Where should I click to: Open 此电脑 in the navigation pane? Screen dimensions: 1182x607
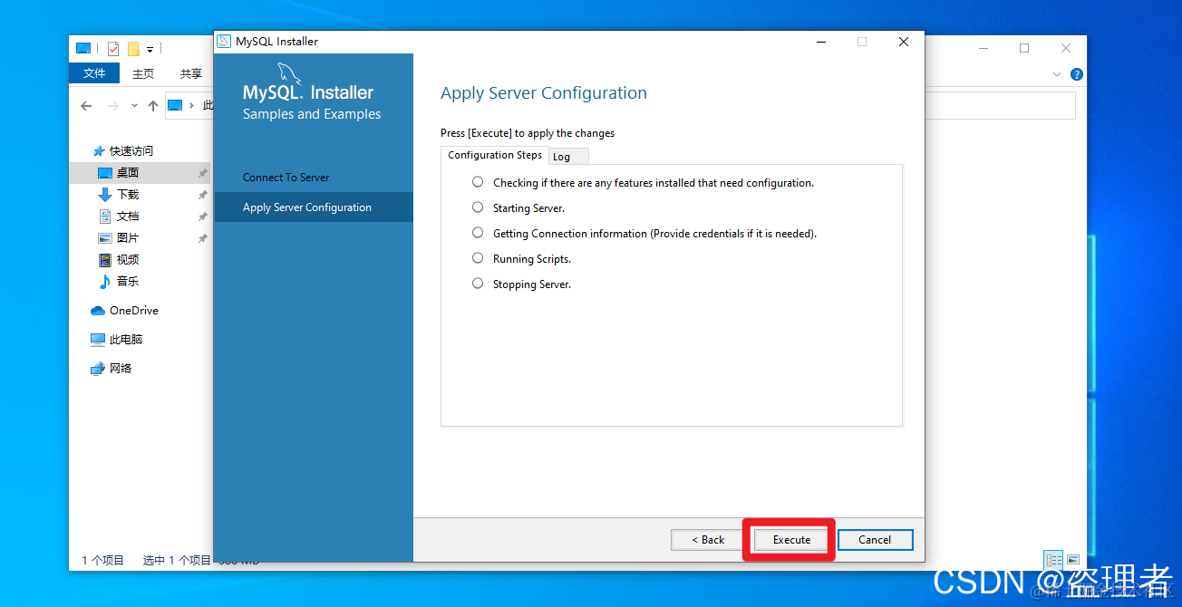point(127,340)
